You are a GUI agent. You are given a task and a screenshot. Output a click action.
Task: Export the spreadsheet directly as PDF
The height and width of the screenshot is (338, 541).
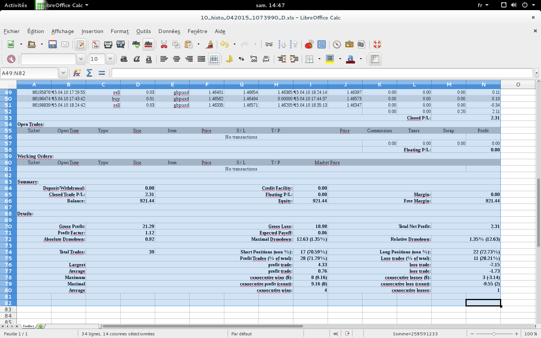[x=95, y=45]
